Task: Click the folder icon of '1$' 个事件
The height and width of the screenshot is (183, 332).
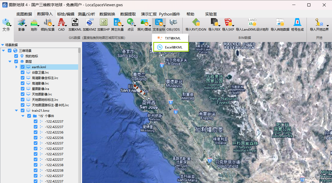Action: (x=35, y=116)
